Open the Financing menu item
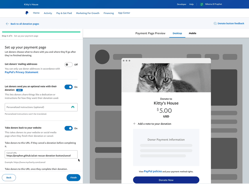Screen dimensions: 249x184 click(109, 13)
